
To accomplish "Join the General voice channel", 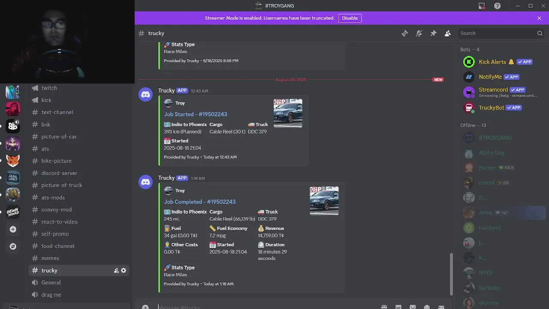I will click(78, 282).
